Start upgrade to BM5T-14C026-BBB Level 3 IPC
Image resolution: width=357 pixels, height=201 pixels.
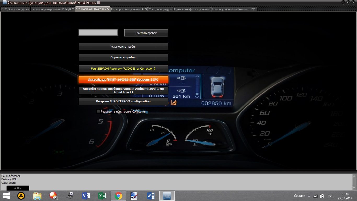(123, 80)
